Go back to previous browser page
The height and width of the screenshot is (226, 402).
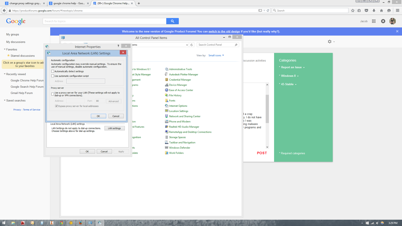click(4, 11)
